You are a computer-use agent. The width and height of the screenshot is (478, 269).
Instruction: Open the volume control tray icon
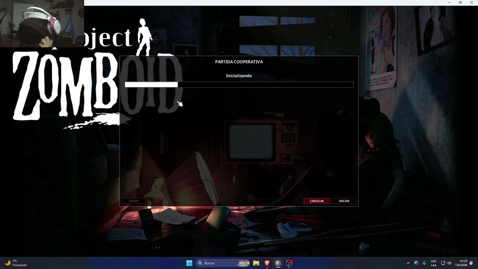tap(449, 263)
